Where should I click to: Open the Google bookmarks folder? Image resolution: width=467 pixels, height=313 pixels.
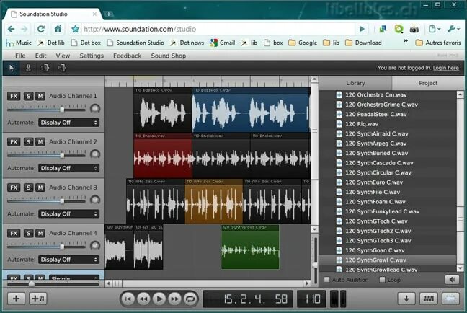click(x=303, y=43)
